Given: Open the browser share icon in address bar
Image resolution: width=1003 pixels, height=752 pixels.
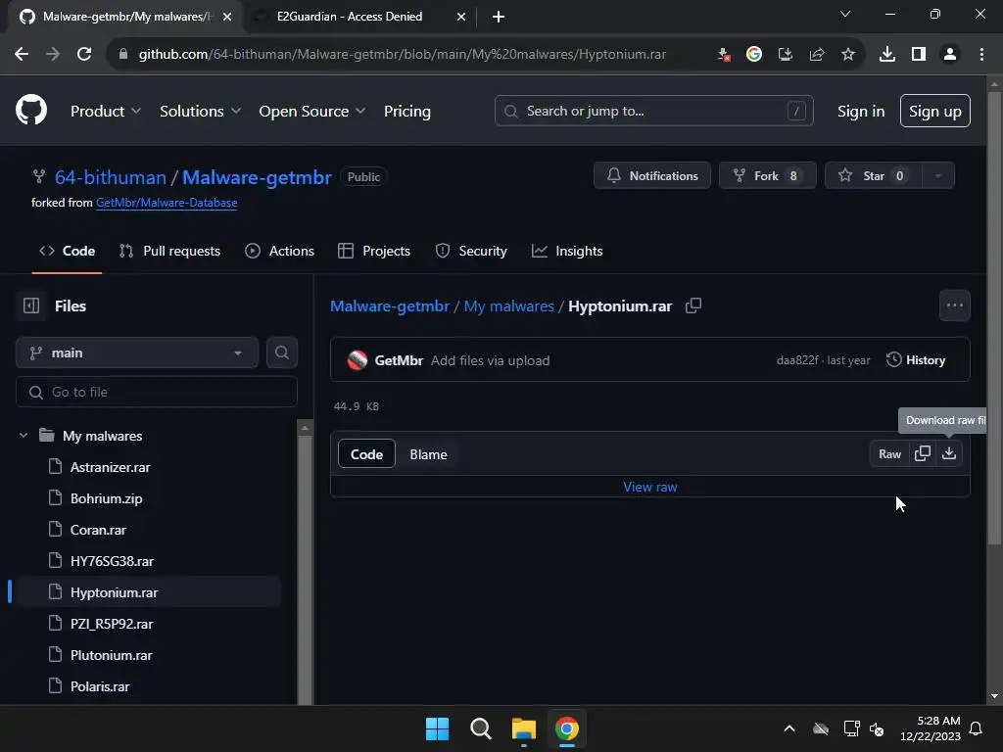Looking at the screenshot, I should coord(816,55).
